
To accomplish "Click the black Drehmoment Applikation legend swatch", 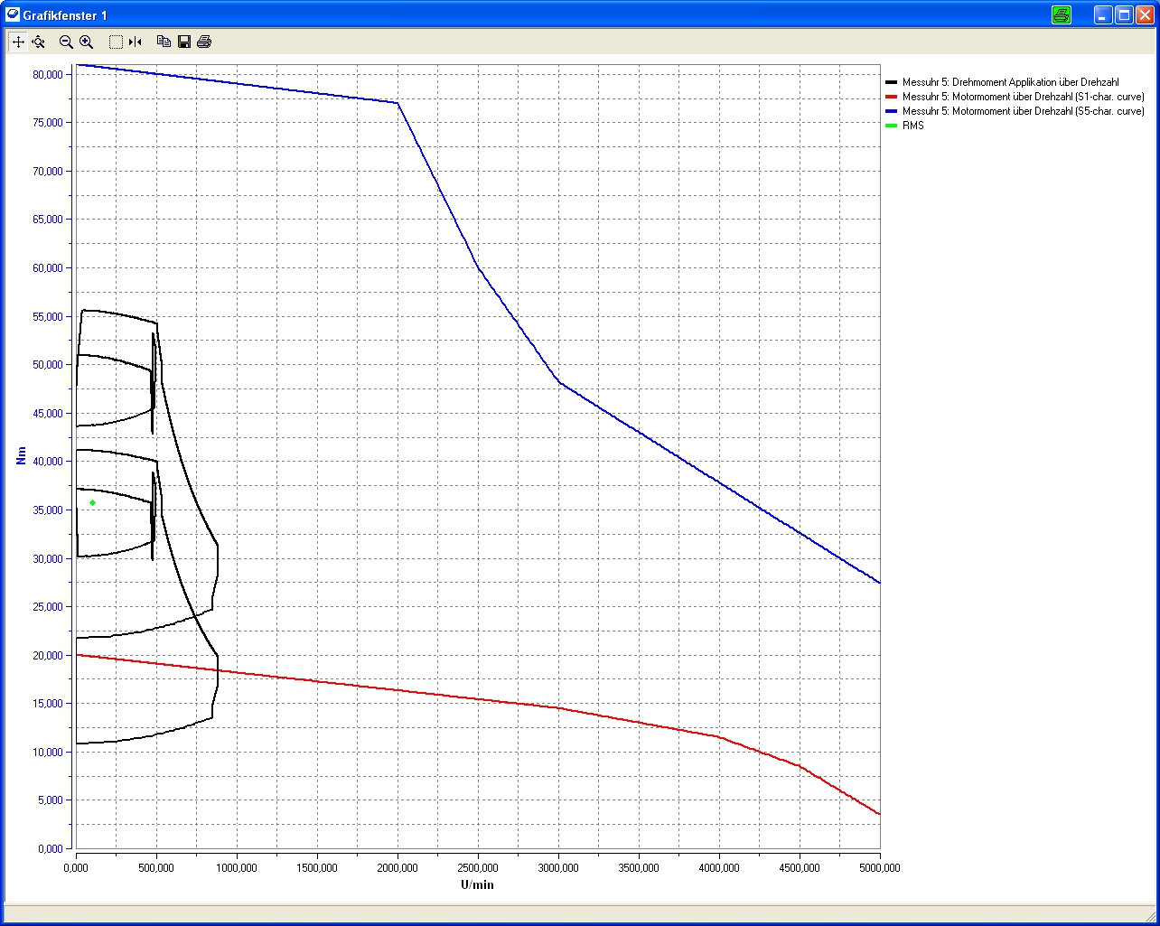I will (892, 82).
